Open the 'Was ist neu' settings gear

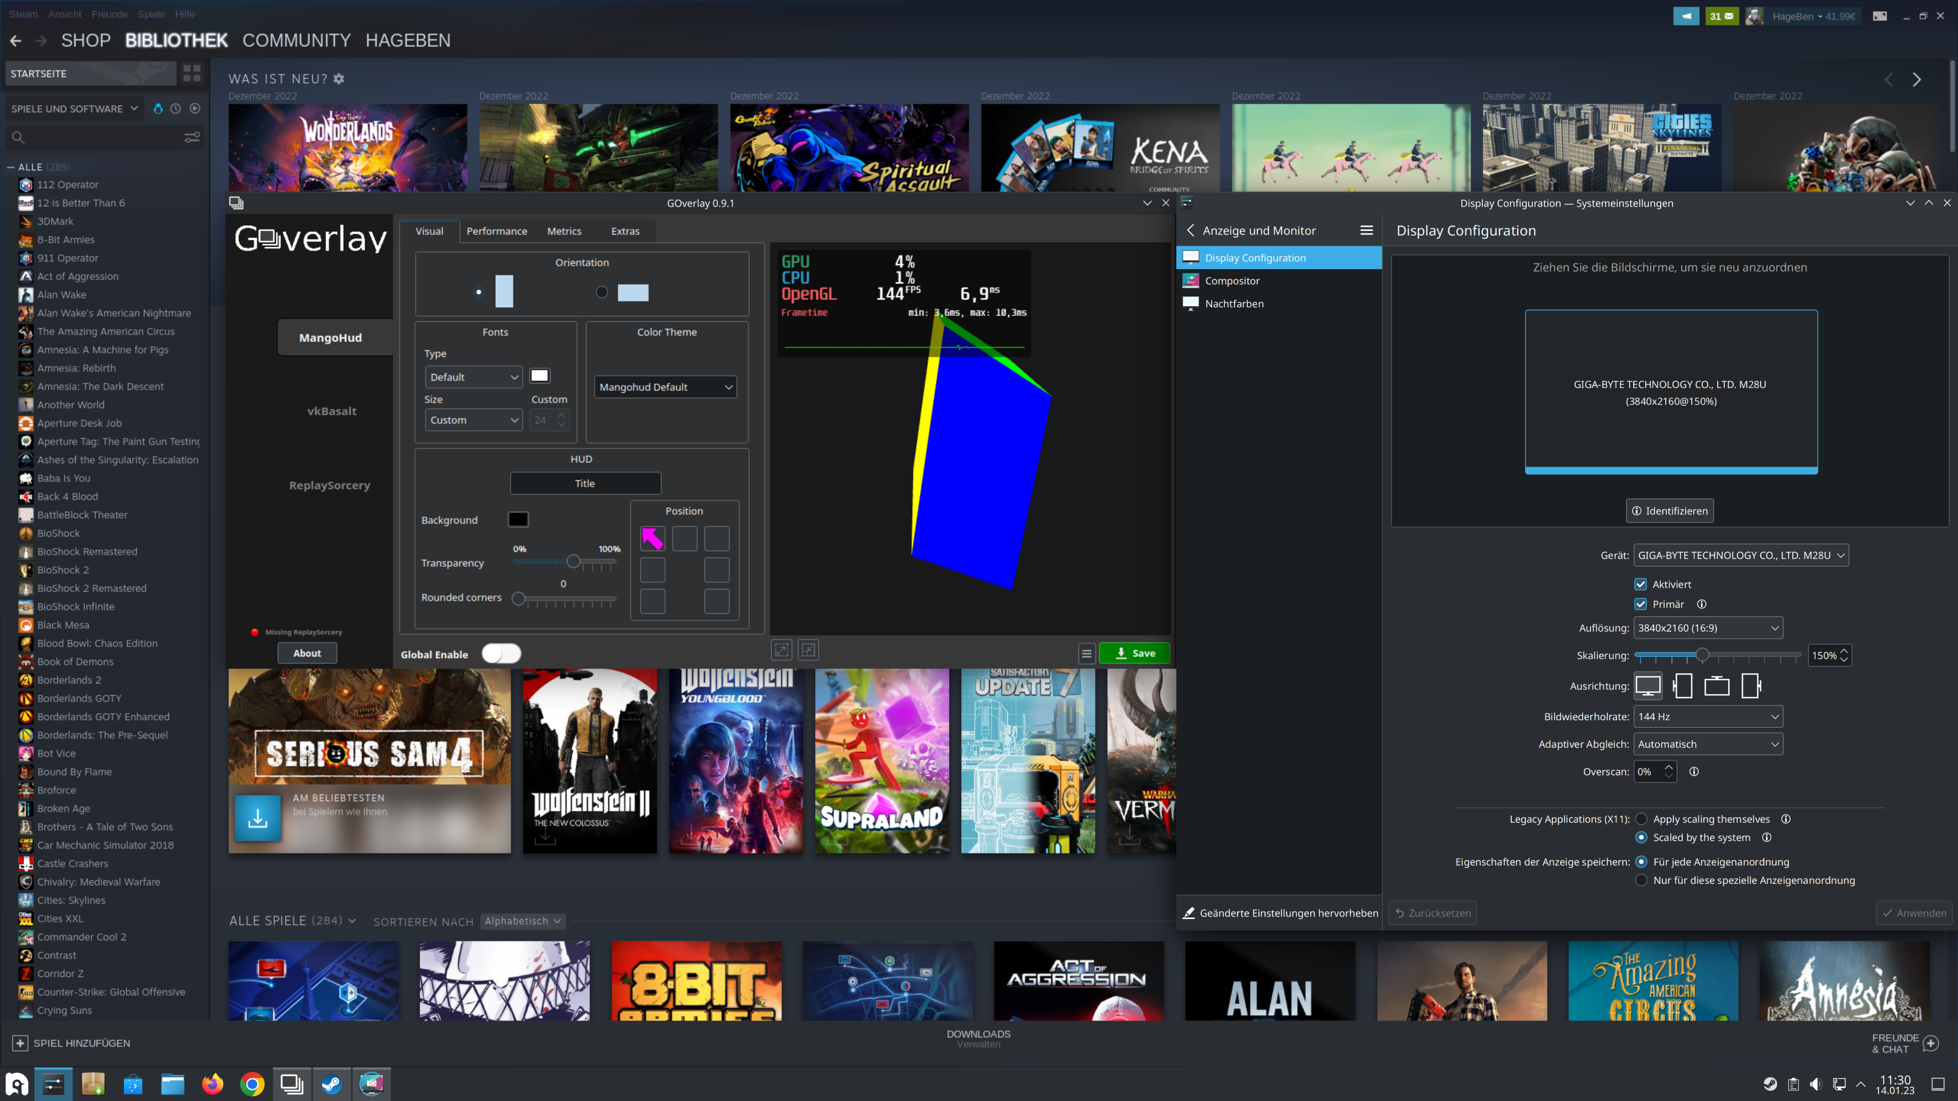(339, 79)
